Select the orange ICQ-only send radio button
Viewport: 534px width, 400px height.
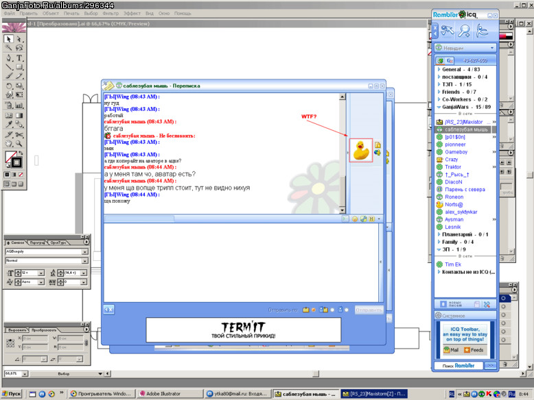coord(313,310)
